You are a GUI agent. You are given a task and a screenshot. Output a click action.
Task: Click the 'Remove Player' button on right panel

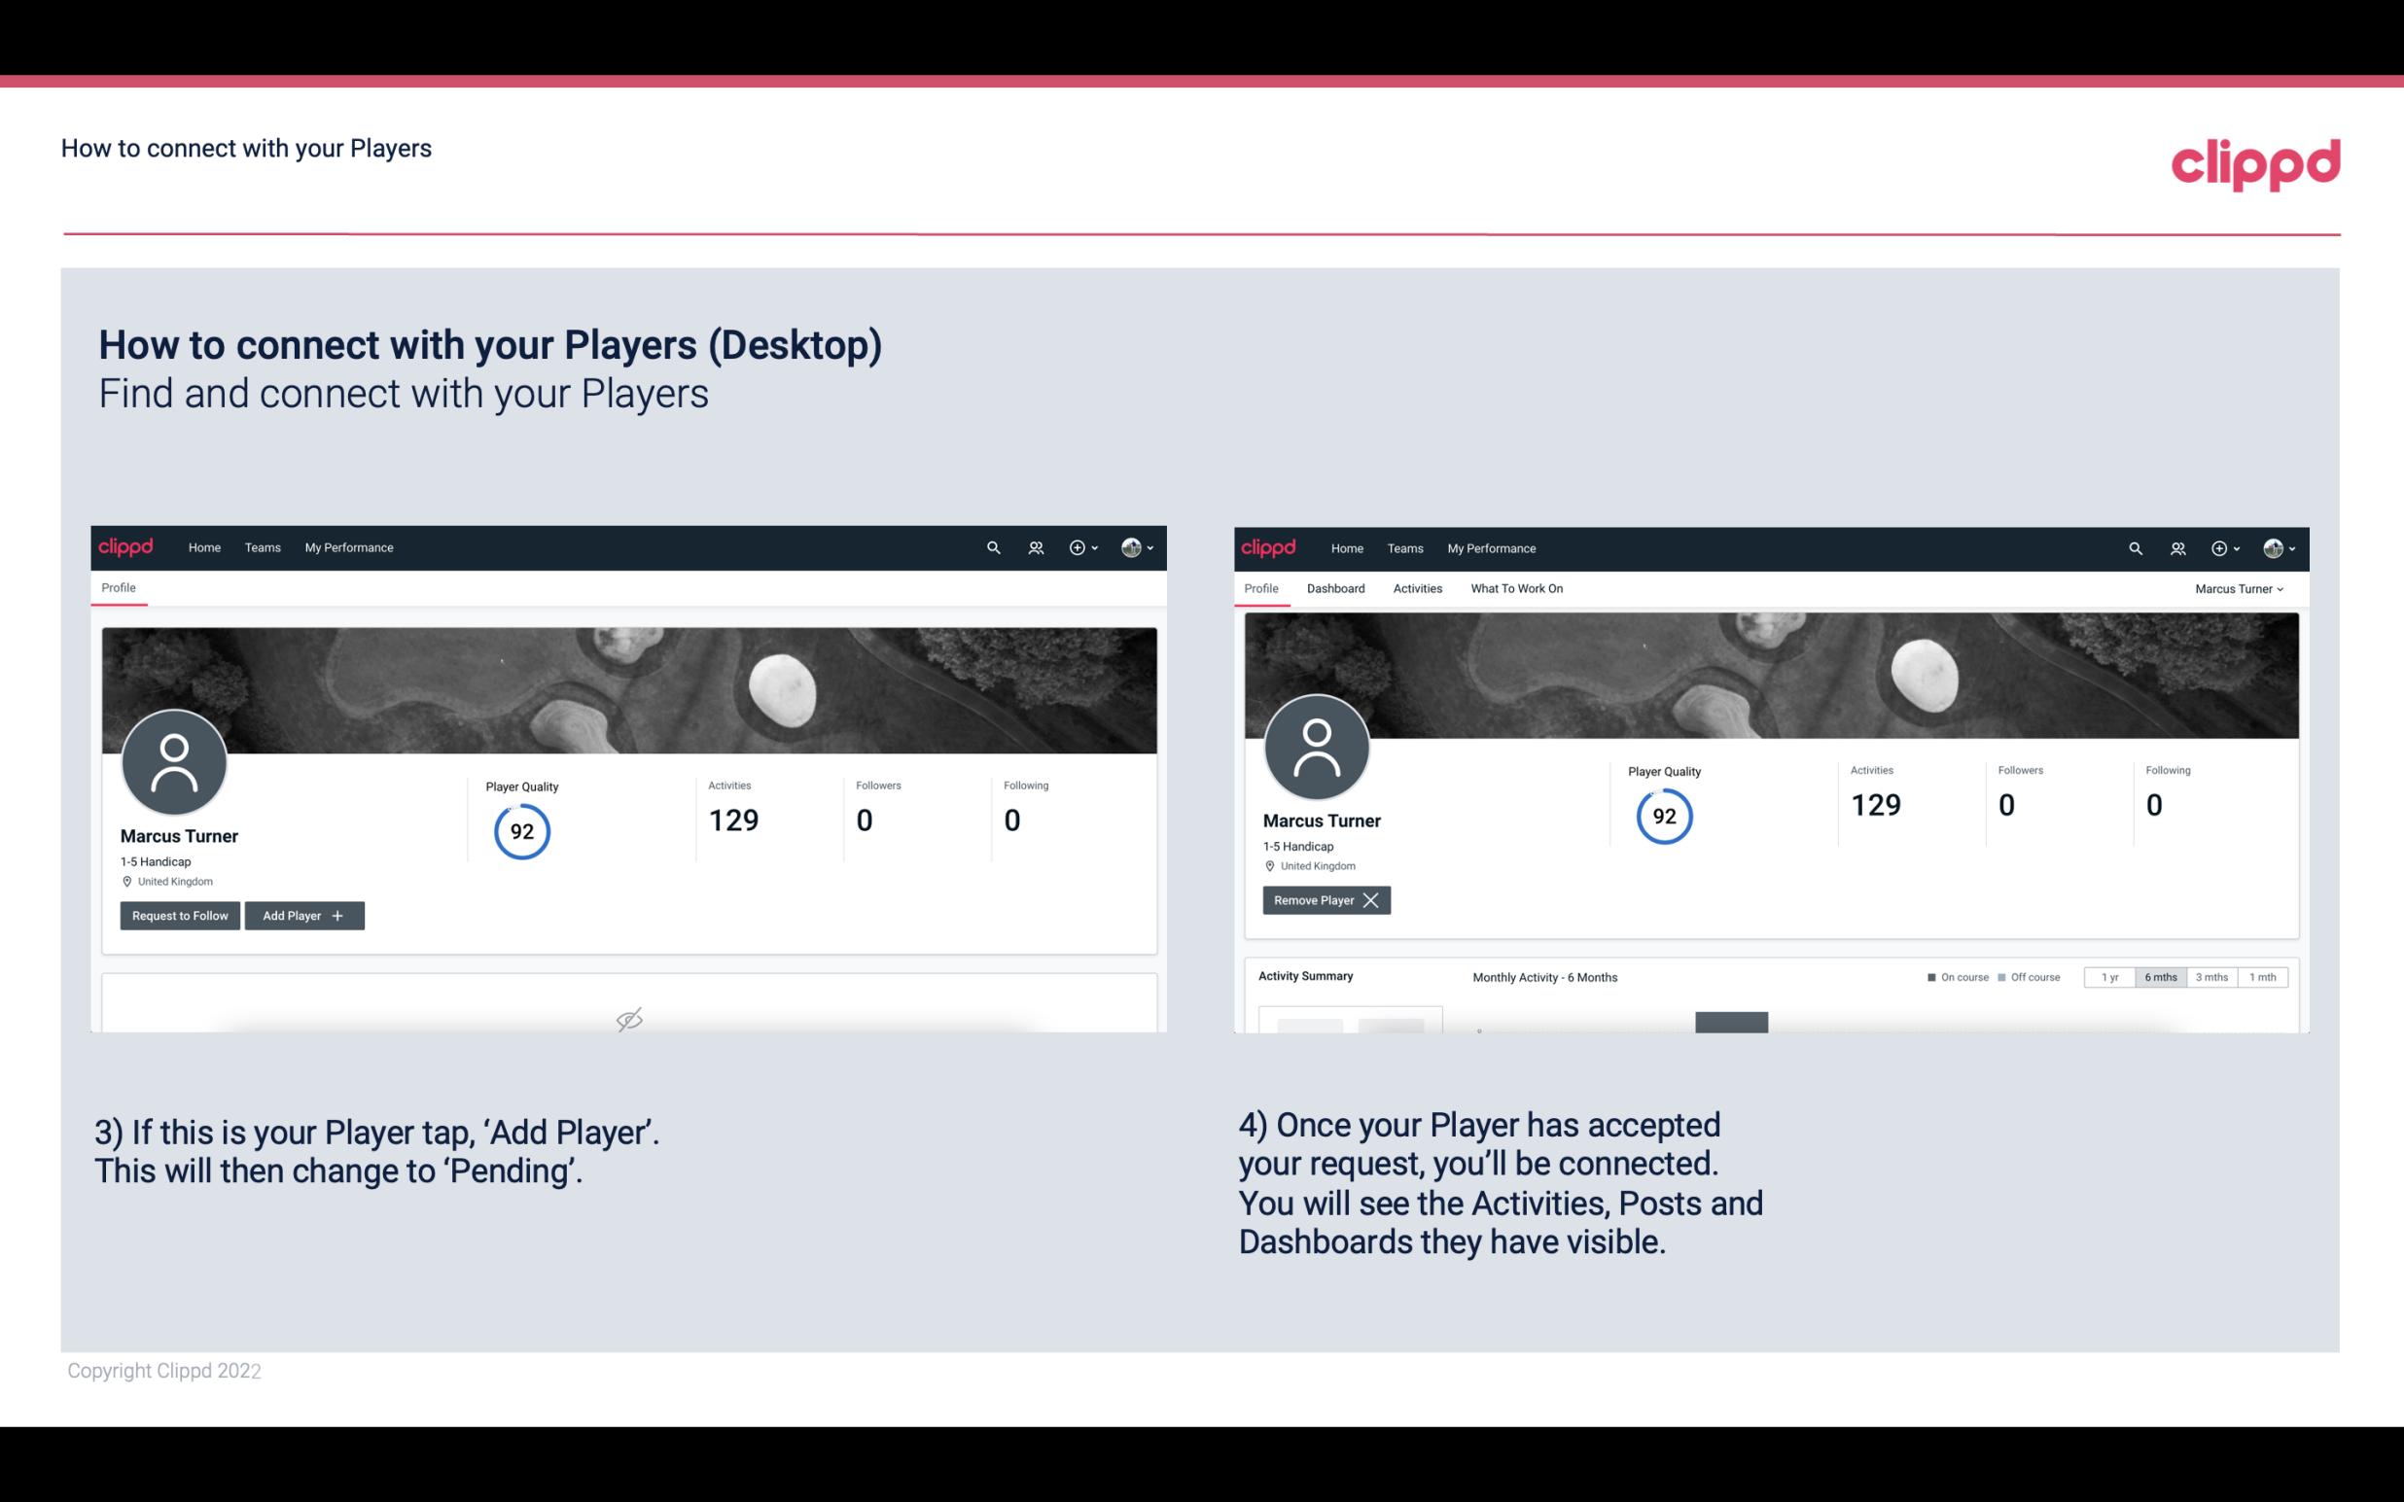pos(1324,898)
